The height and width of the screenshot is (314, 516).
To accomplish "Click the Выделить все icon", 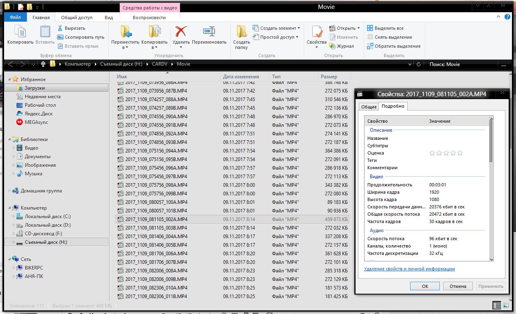I will click(370, 28).
